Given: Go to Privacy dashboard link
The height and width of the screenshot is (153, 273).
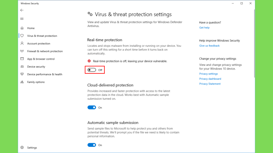Looking at the screenshot, I should coord(210,79).
